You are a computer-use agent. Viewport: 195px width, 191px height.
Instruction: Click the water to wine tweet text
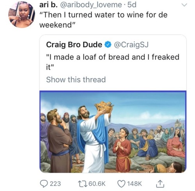(x=103, y=19)
